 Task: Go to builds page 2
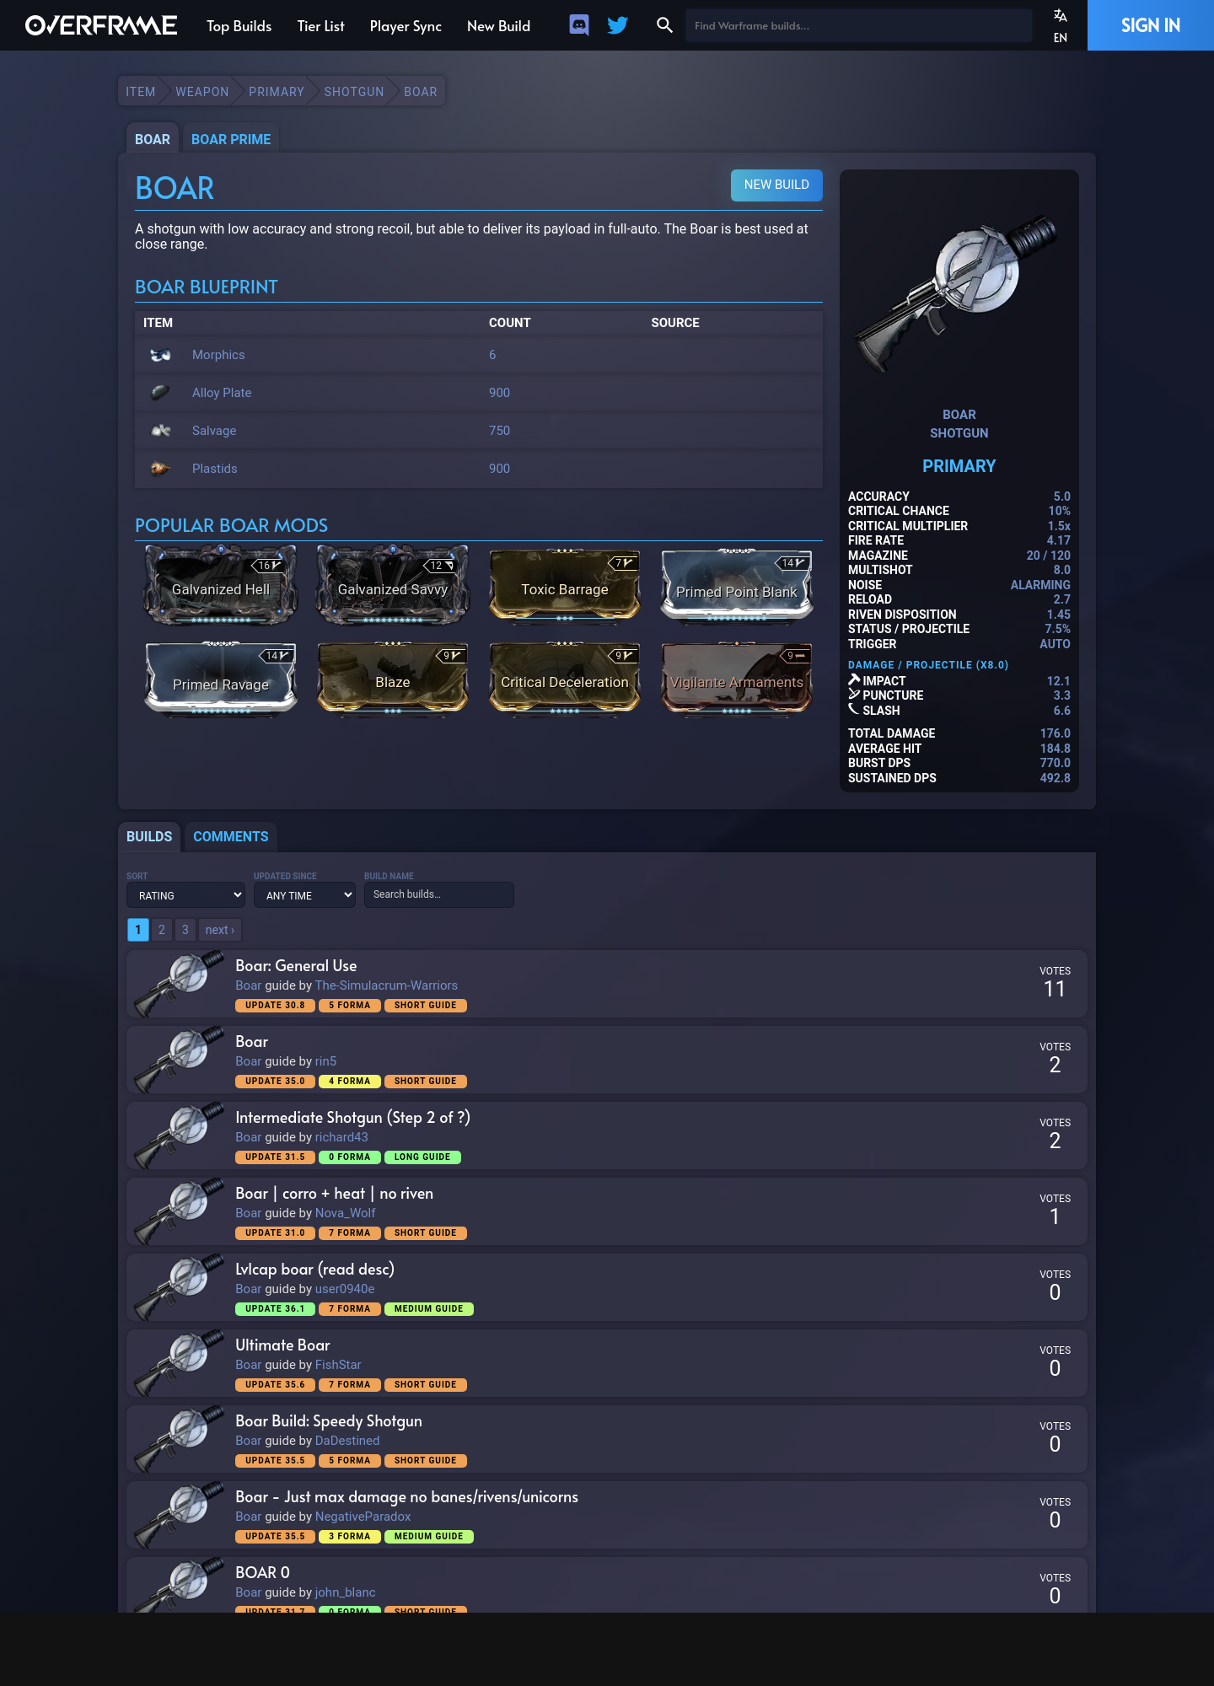162,930
